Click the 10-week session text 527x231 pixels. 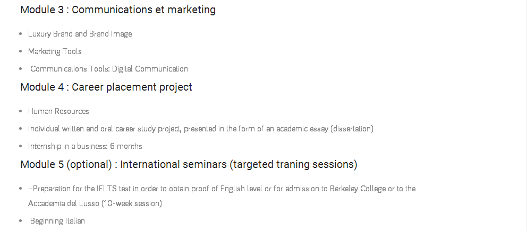132,203
